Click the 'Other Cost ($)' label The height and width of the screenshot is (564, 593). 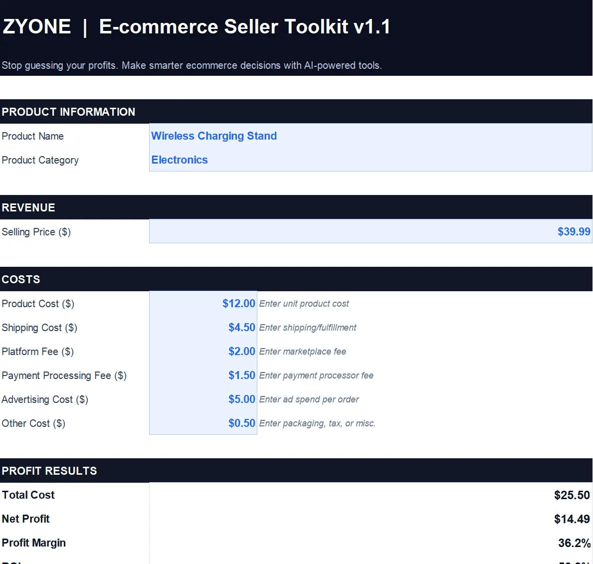tap(33, 423)
